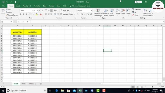Open the General number format dropdown

click(92, 11)
